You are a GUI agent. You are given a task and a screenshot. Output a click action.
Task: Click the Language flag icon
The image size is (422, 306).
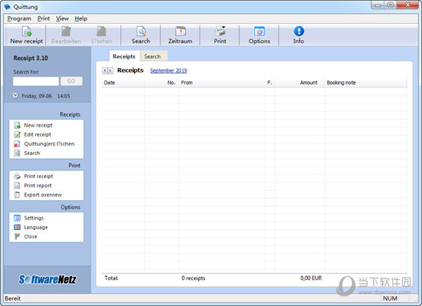coord(17,227)
